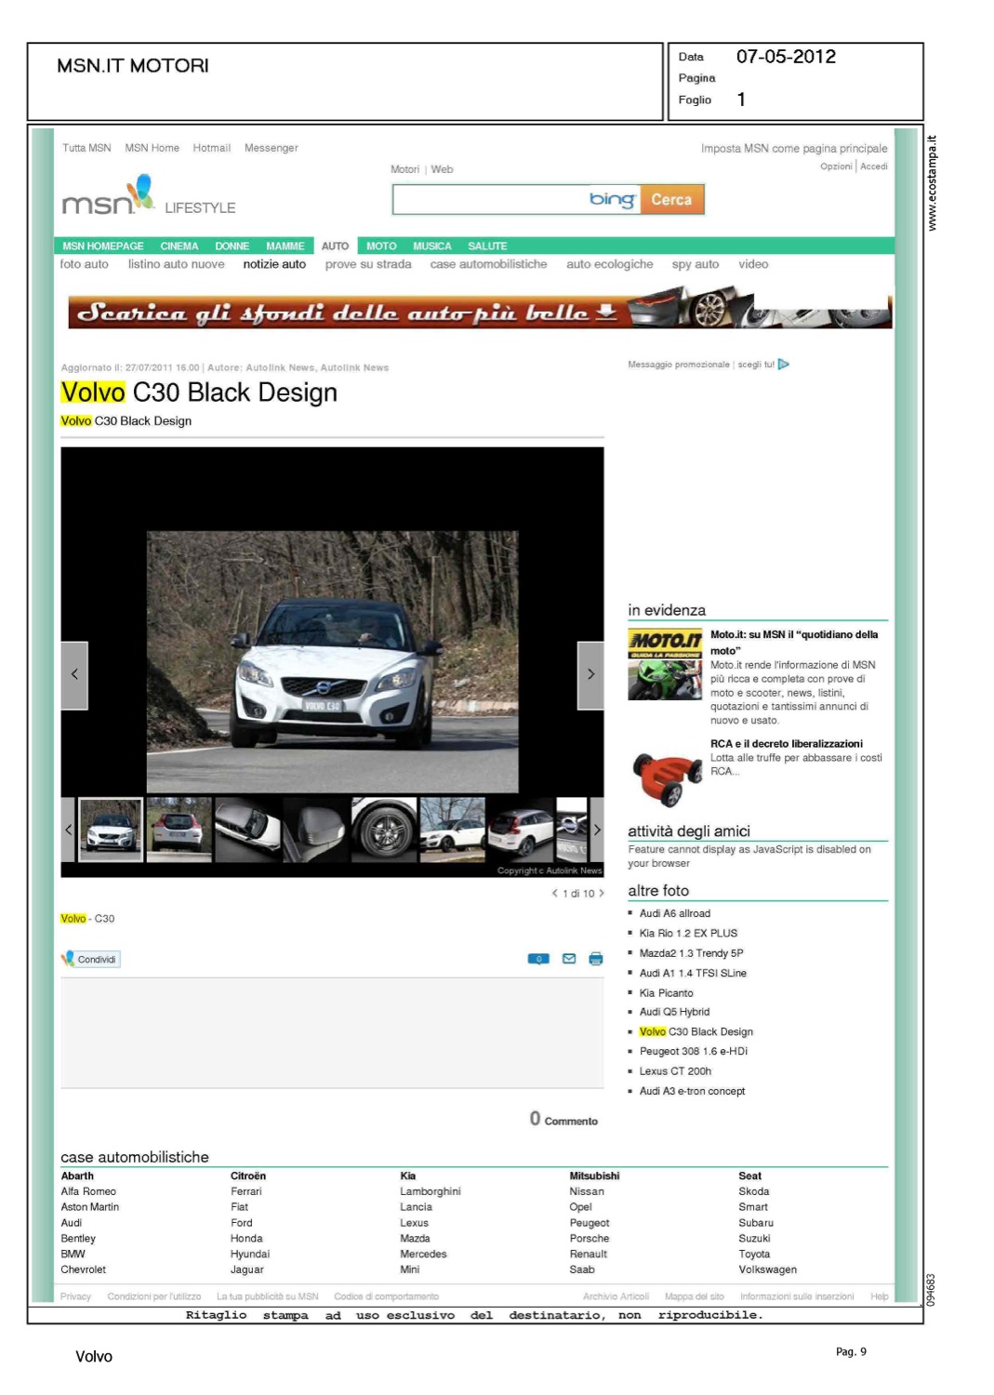This screenshot has width=994, height=1395.
Task: Open the MOTO navigation tab
Action: point(381,246)
